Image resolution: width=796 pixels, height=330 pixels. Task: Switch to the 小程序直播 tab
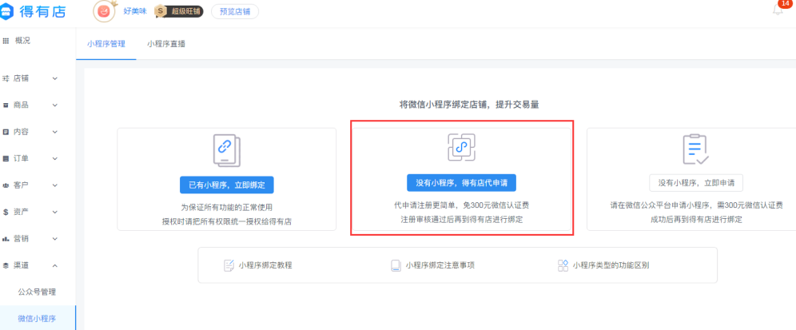[x=166, y=44]
